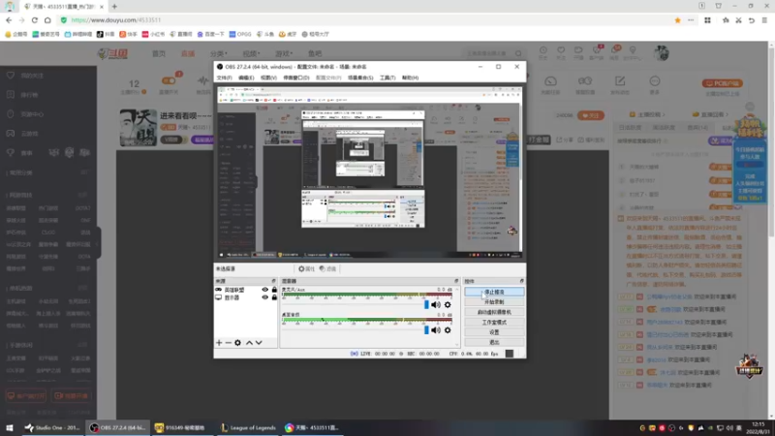Open 文件(F) menu in OBS
775x436 pixels.
pos(224,78)
